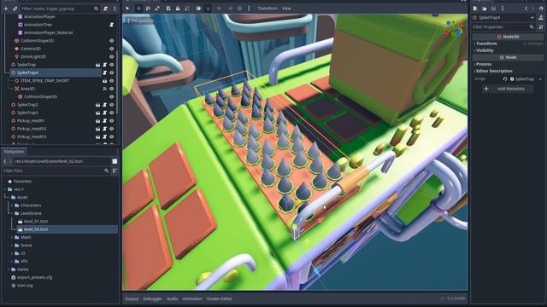Create a new resource in Inspector
The width and height of the screenshot is (547, 307).
(x=475, y=9)
